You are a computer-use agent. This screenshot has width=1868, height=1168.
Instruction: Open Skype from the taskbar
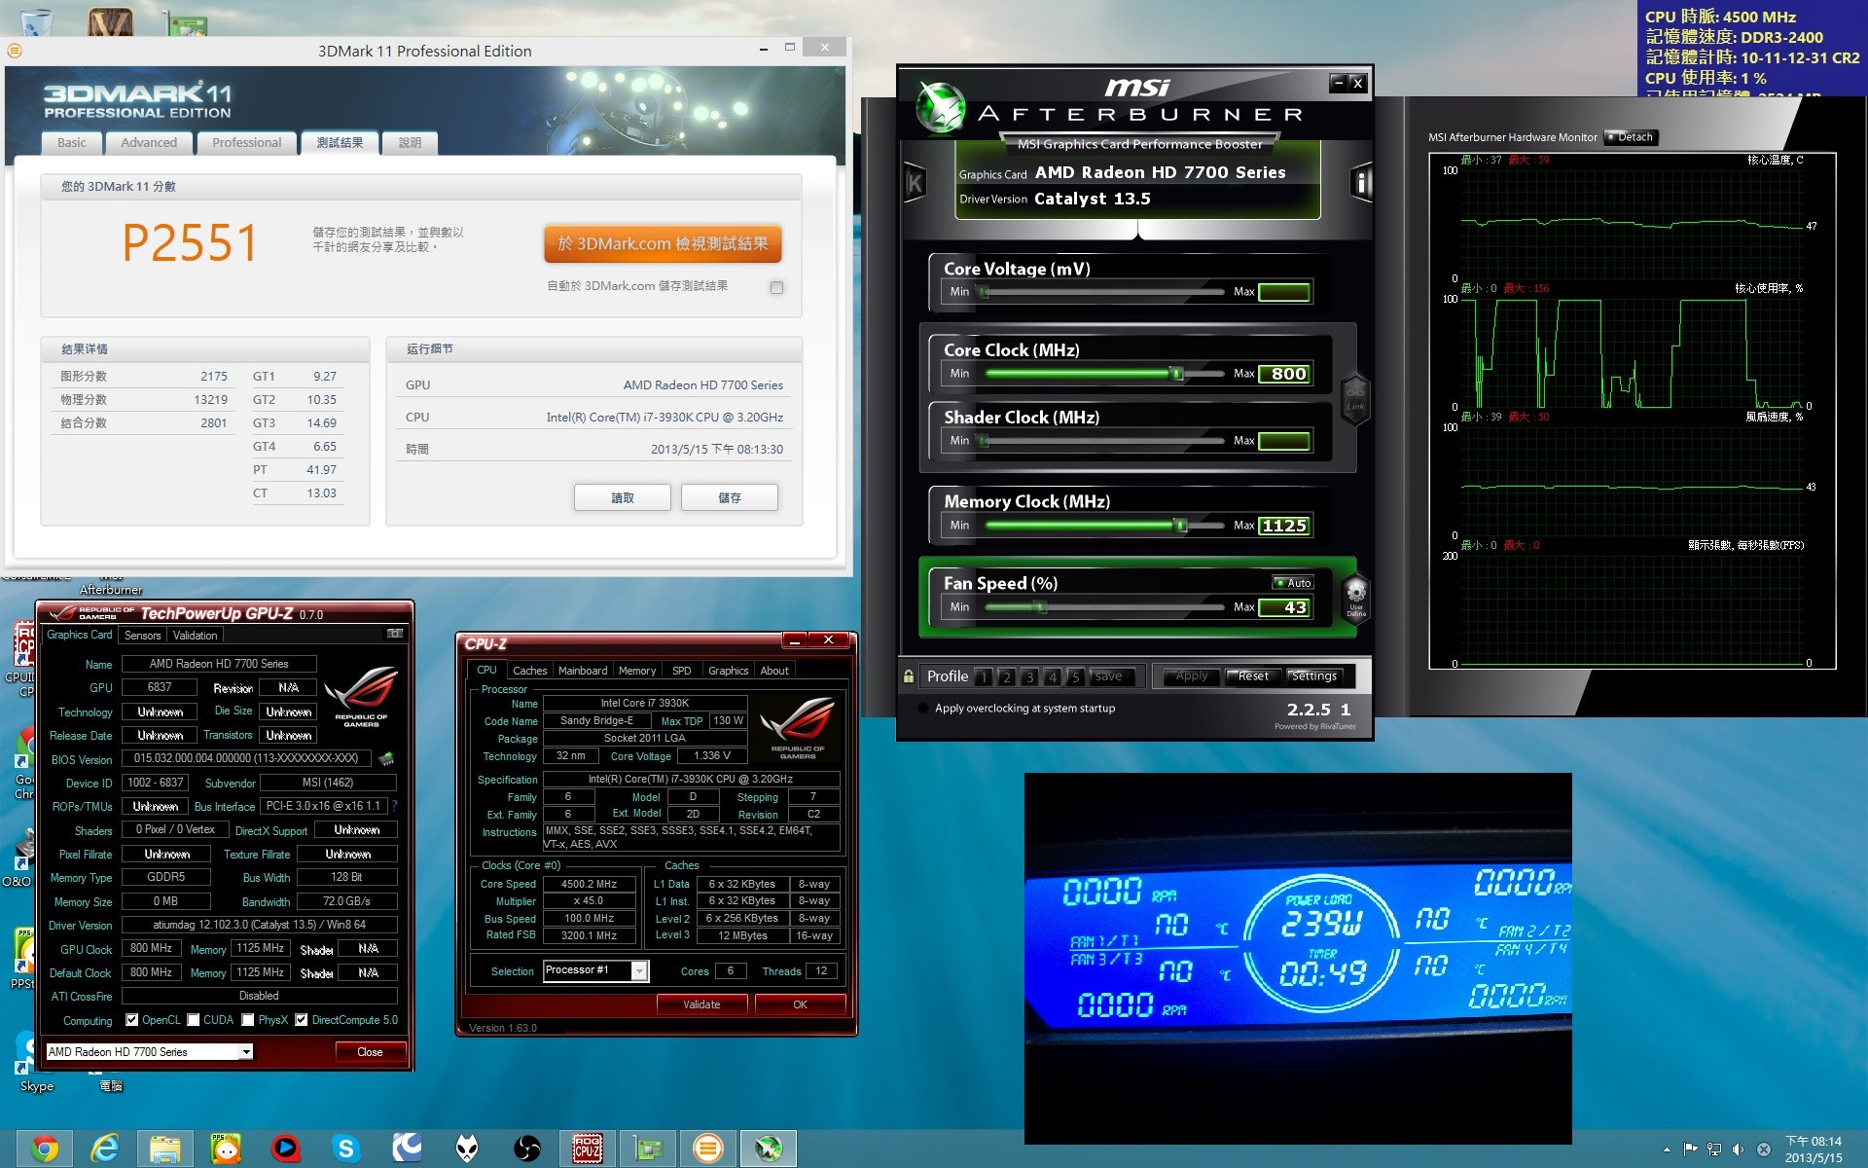[x=346, y=1149]
